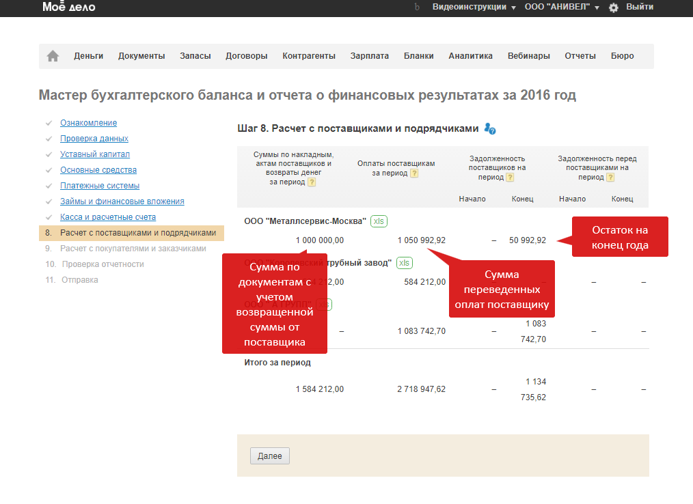
Task: Click the amount 1 000 000,00
Action: [320, 240]
